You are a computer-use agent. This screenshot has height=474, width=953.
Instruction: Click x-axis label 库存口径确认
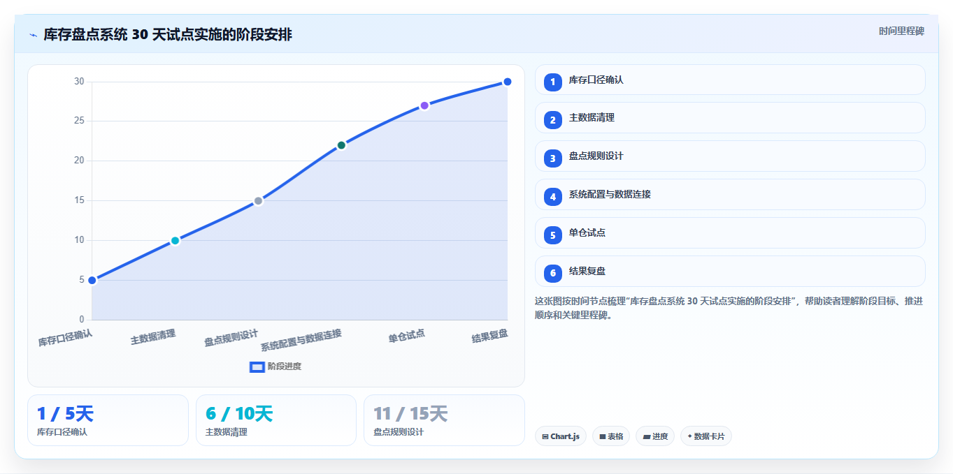[65, 338]
